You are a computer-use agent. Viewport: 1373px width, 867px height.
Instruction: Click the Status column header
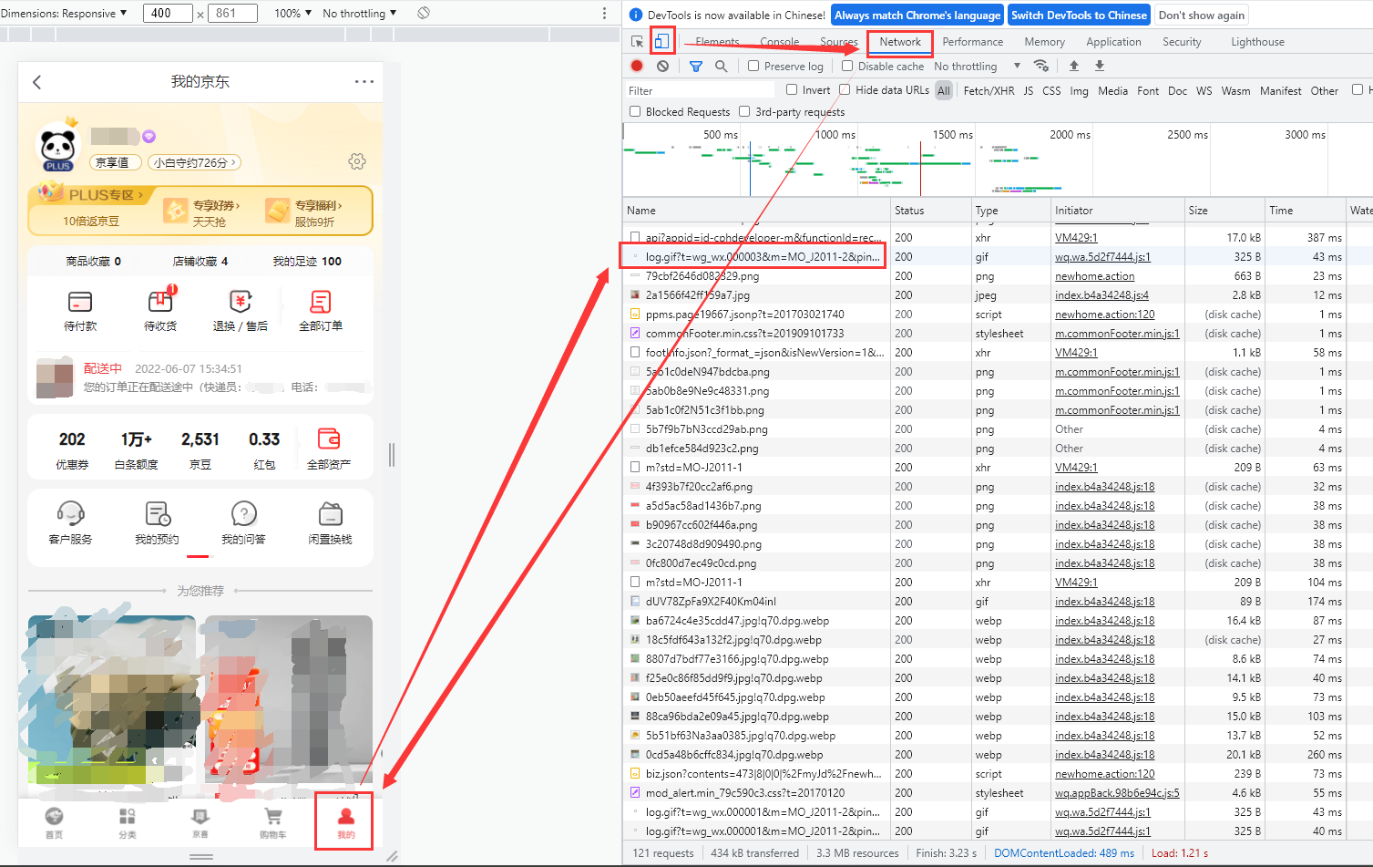click(929, 211)
